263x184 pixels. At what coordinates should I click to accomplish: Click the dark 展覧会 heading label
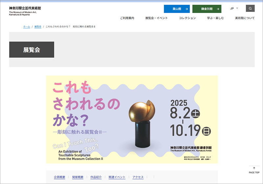(x=32, y=50)
